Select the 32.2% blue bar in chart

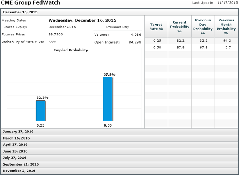tap(40, 111)
